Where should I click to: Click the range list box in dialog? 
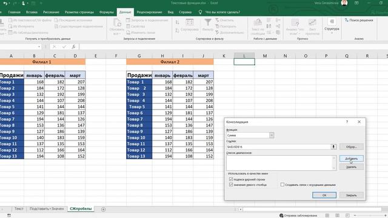[279, 163]
